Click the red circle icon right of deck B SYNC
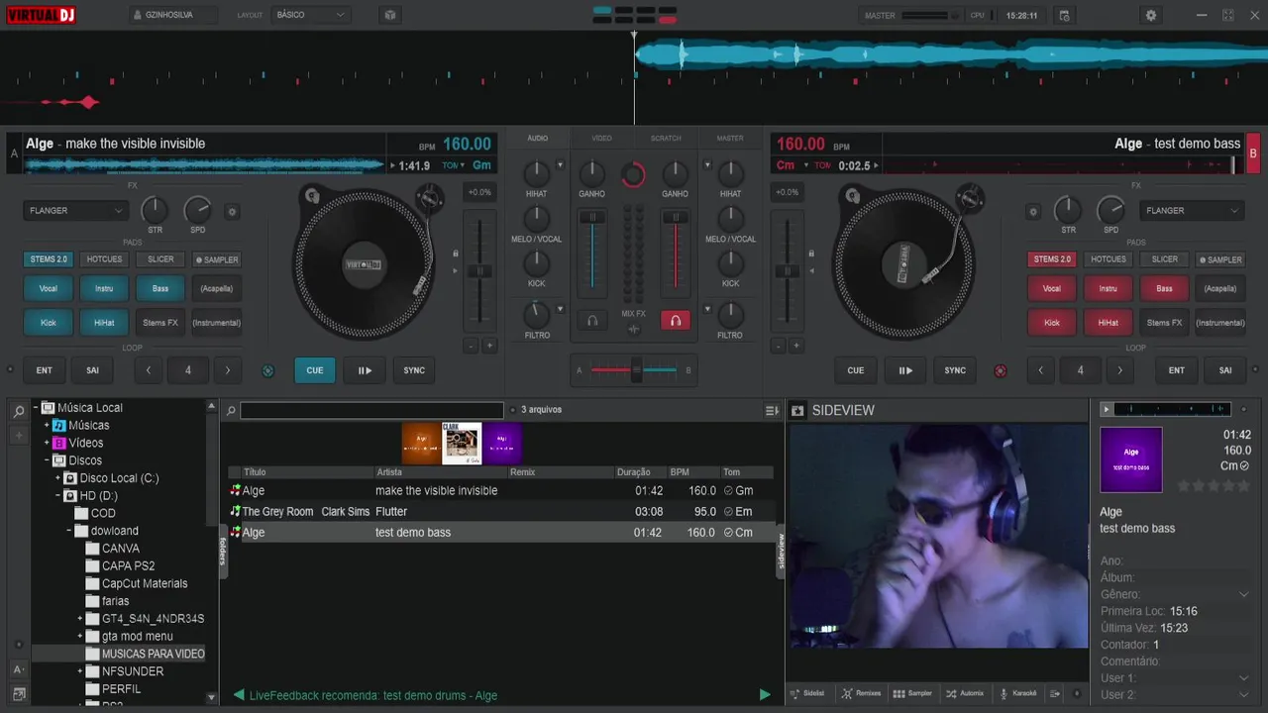Screen dimensions: 1268x713 tap(1001, 371)
